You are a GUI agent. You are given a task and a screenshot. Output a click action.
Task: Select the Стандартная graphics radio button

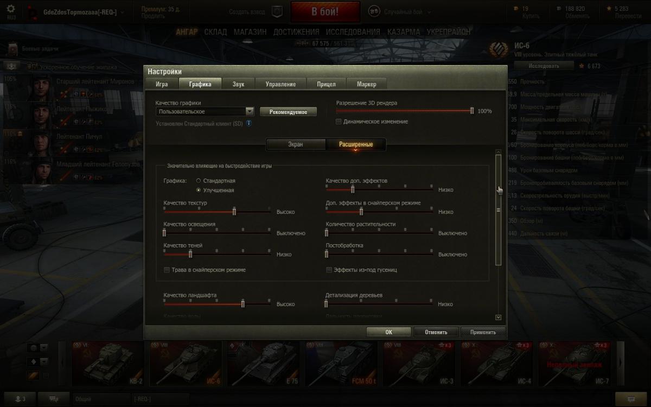(x=199, y=180)
